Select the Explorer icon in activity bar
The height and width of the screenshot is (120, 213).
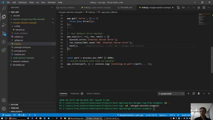pyautogui.click(x=4, y=17)
